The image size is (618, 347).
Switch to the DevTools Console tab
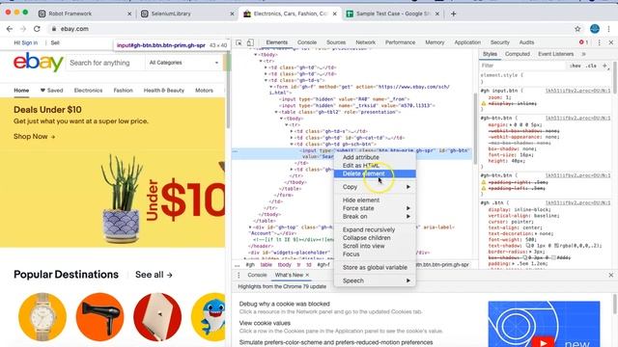(307, 42)
